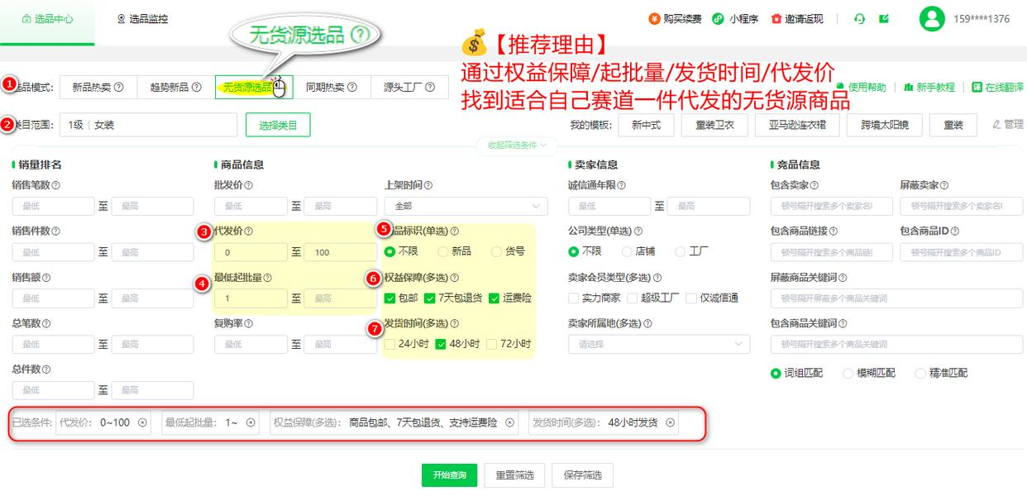Open 在线翻译 link

click(998, 88)
